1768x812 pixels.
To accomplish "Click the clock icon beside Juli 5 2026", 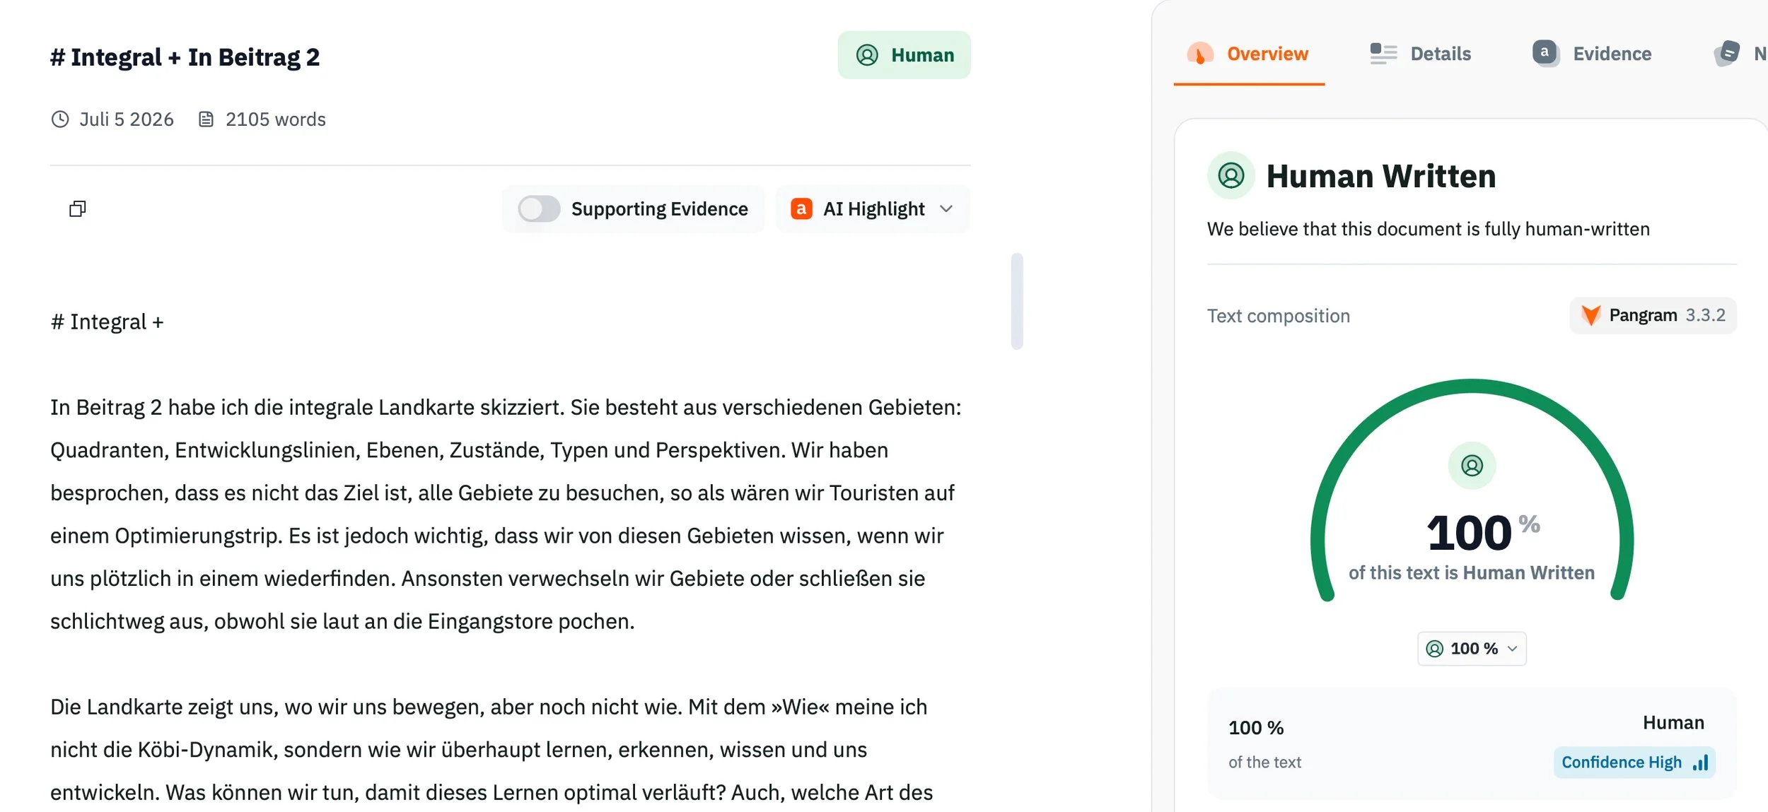I will pyautogui.click(x=60, y=119).
